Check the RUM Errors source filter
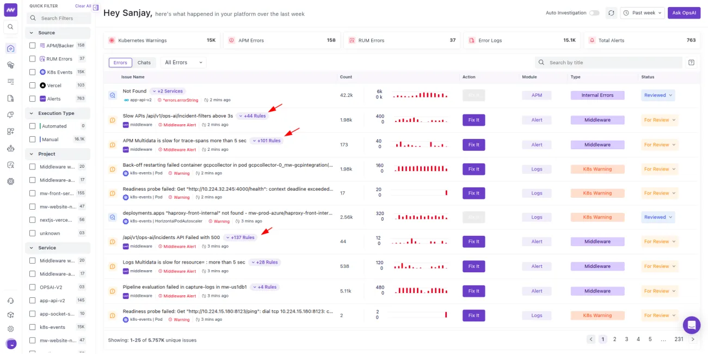Screen dimensions: 708x354 [x=33, y=59]
